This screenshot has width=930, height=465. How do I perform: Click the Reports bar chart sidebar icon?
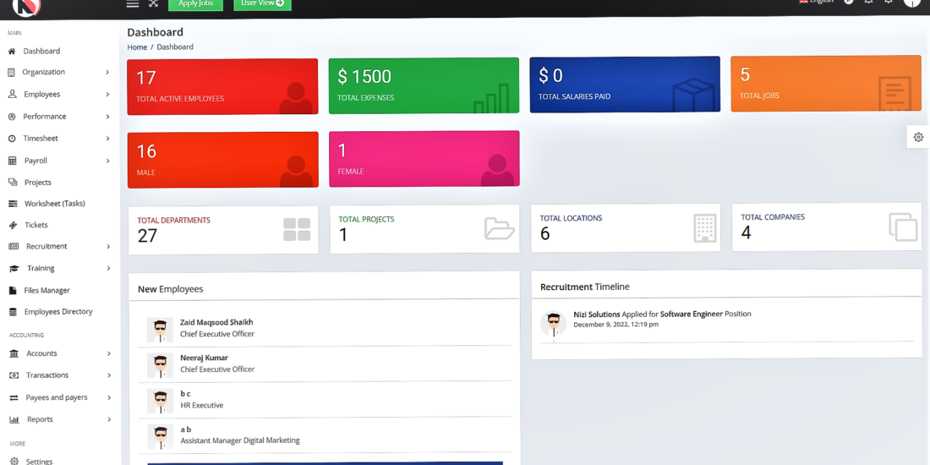(x=14, y=419)
